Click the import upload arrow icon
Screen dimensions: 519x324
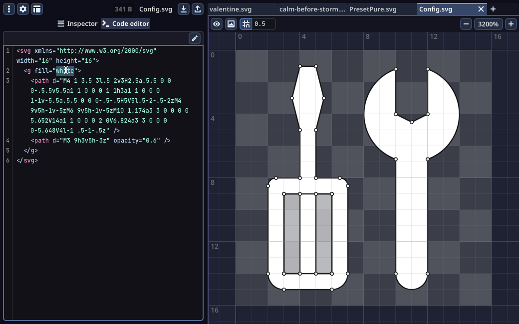(198, 9)
